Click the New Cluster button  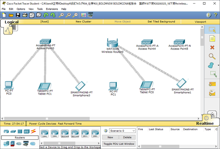pyautogui.click(x=83, y=22)
